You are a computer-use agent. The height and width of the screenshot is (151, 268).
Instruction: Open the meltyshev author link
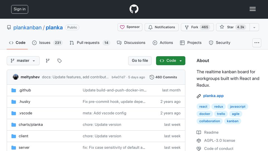(x=30, y=77)
